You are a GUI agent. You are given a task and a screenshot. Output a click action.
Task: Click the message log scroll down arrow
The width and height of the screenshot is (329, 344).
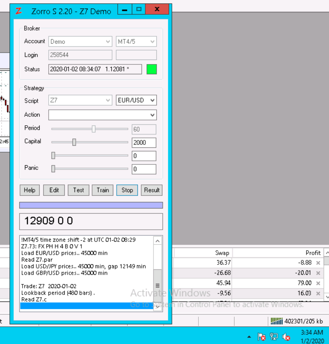tap(158, 307)
